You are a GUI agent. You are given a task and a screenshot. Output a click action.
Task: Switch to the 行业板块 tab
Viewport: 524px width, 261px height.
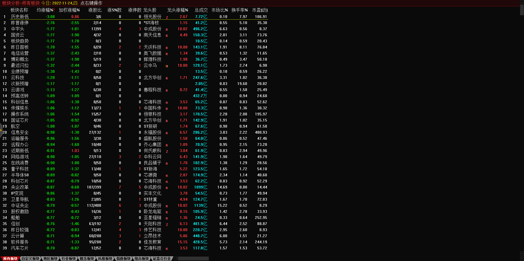tap(69, 259)
